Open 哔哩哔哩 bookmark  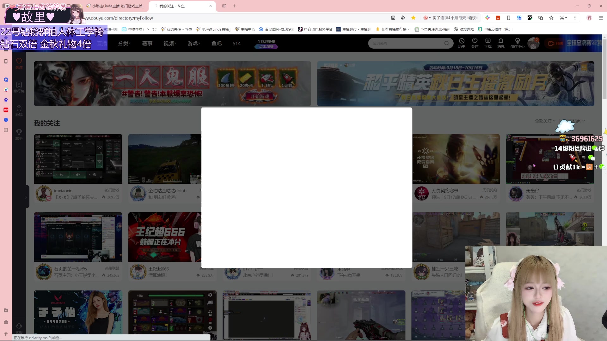(x=139, y=29)
